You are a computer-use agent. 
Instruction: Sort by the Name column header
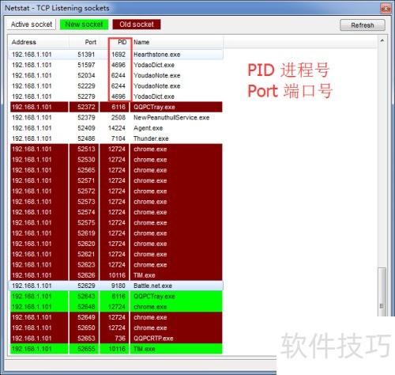coord(177,42)
